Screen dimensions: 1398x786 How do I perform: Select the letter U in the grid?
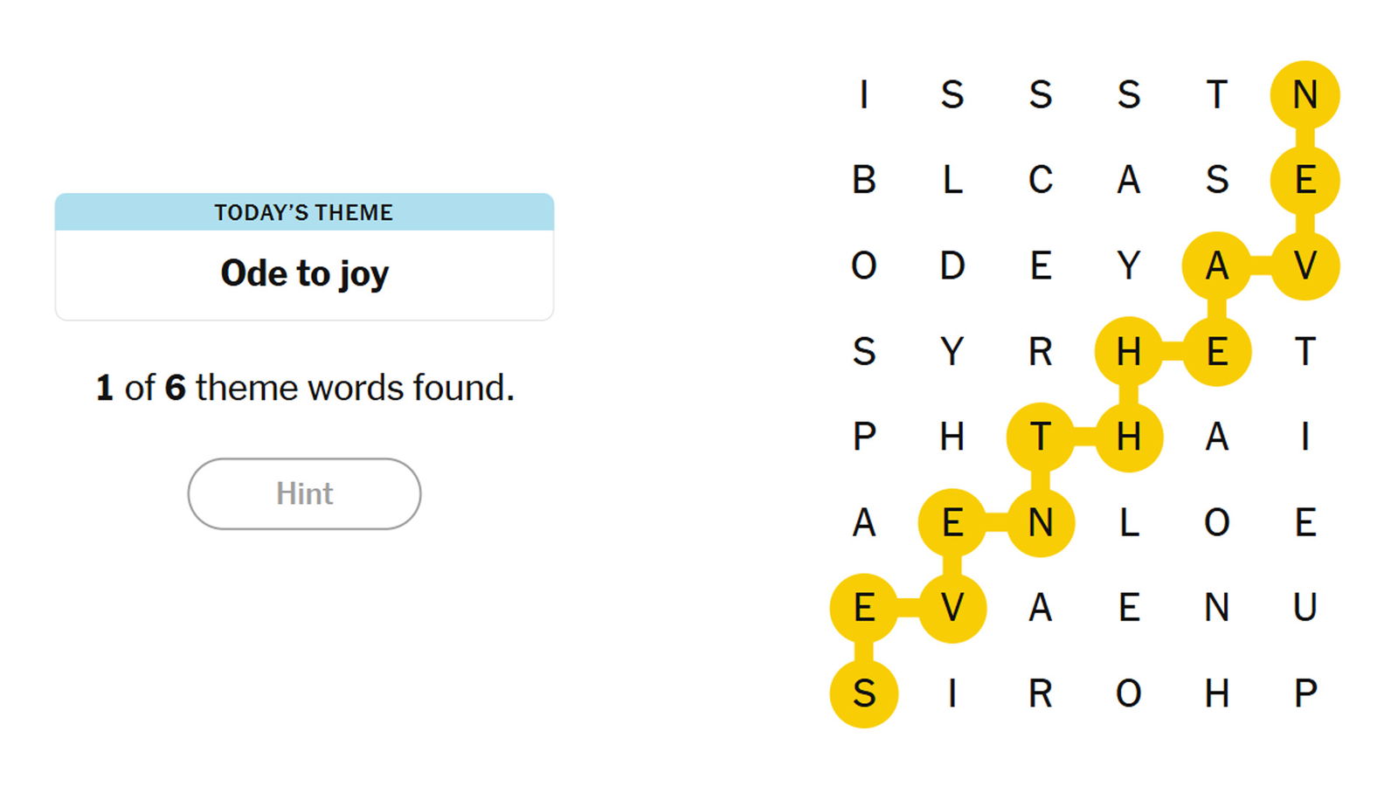tap(1305, 608)
